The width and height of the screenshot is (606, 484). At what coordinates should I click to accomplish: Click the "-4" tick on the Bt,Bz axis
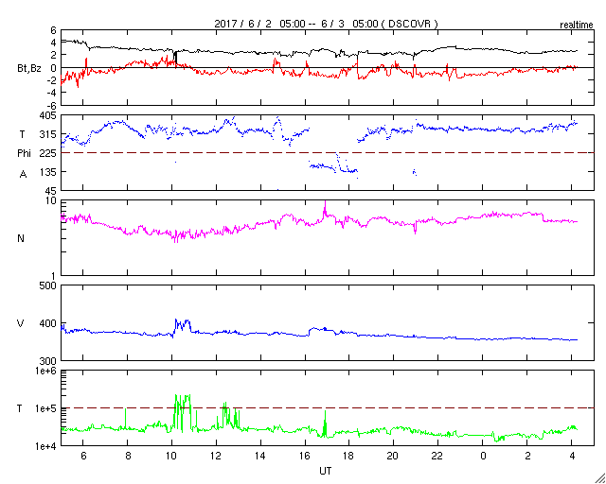tap(52, 93)
